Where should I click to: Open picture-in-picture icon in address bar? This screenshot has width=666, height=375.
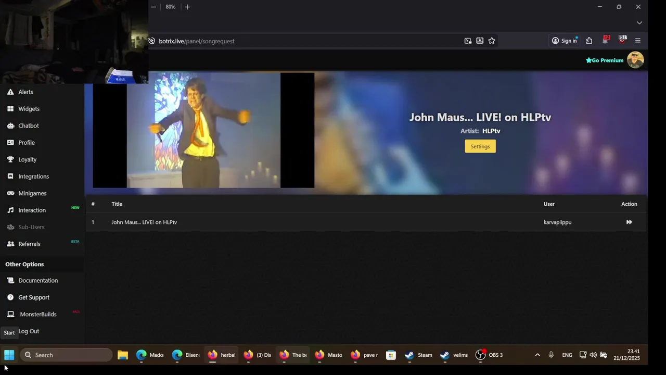tap(468, 41)
